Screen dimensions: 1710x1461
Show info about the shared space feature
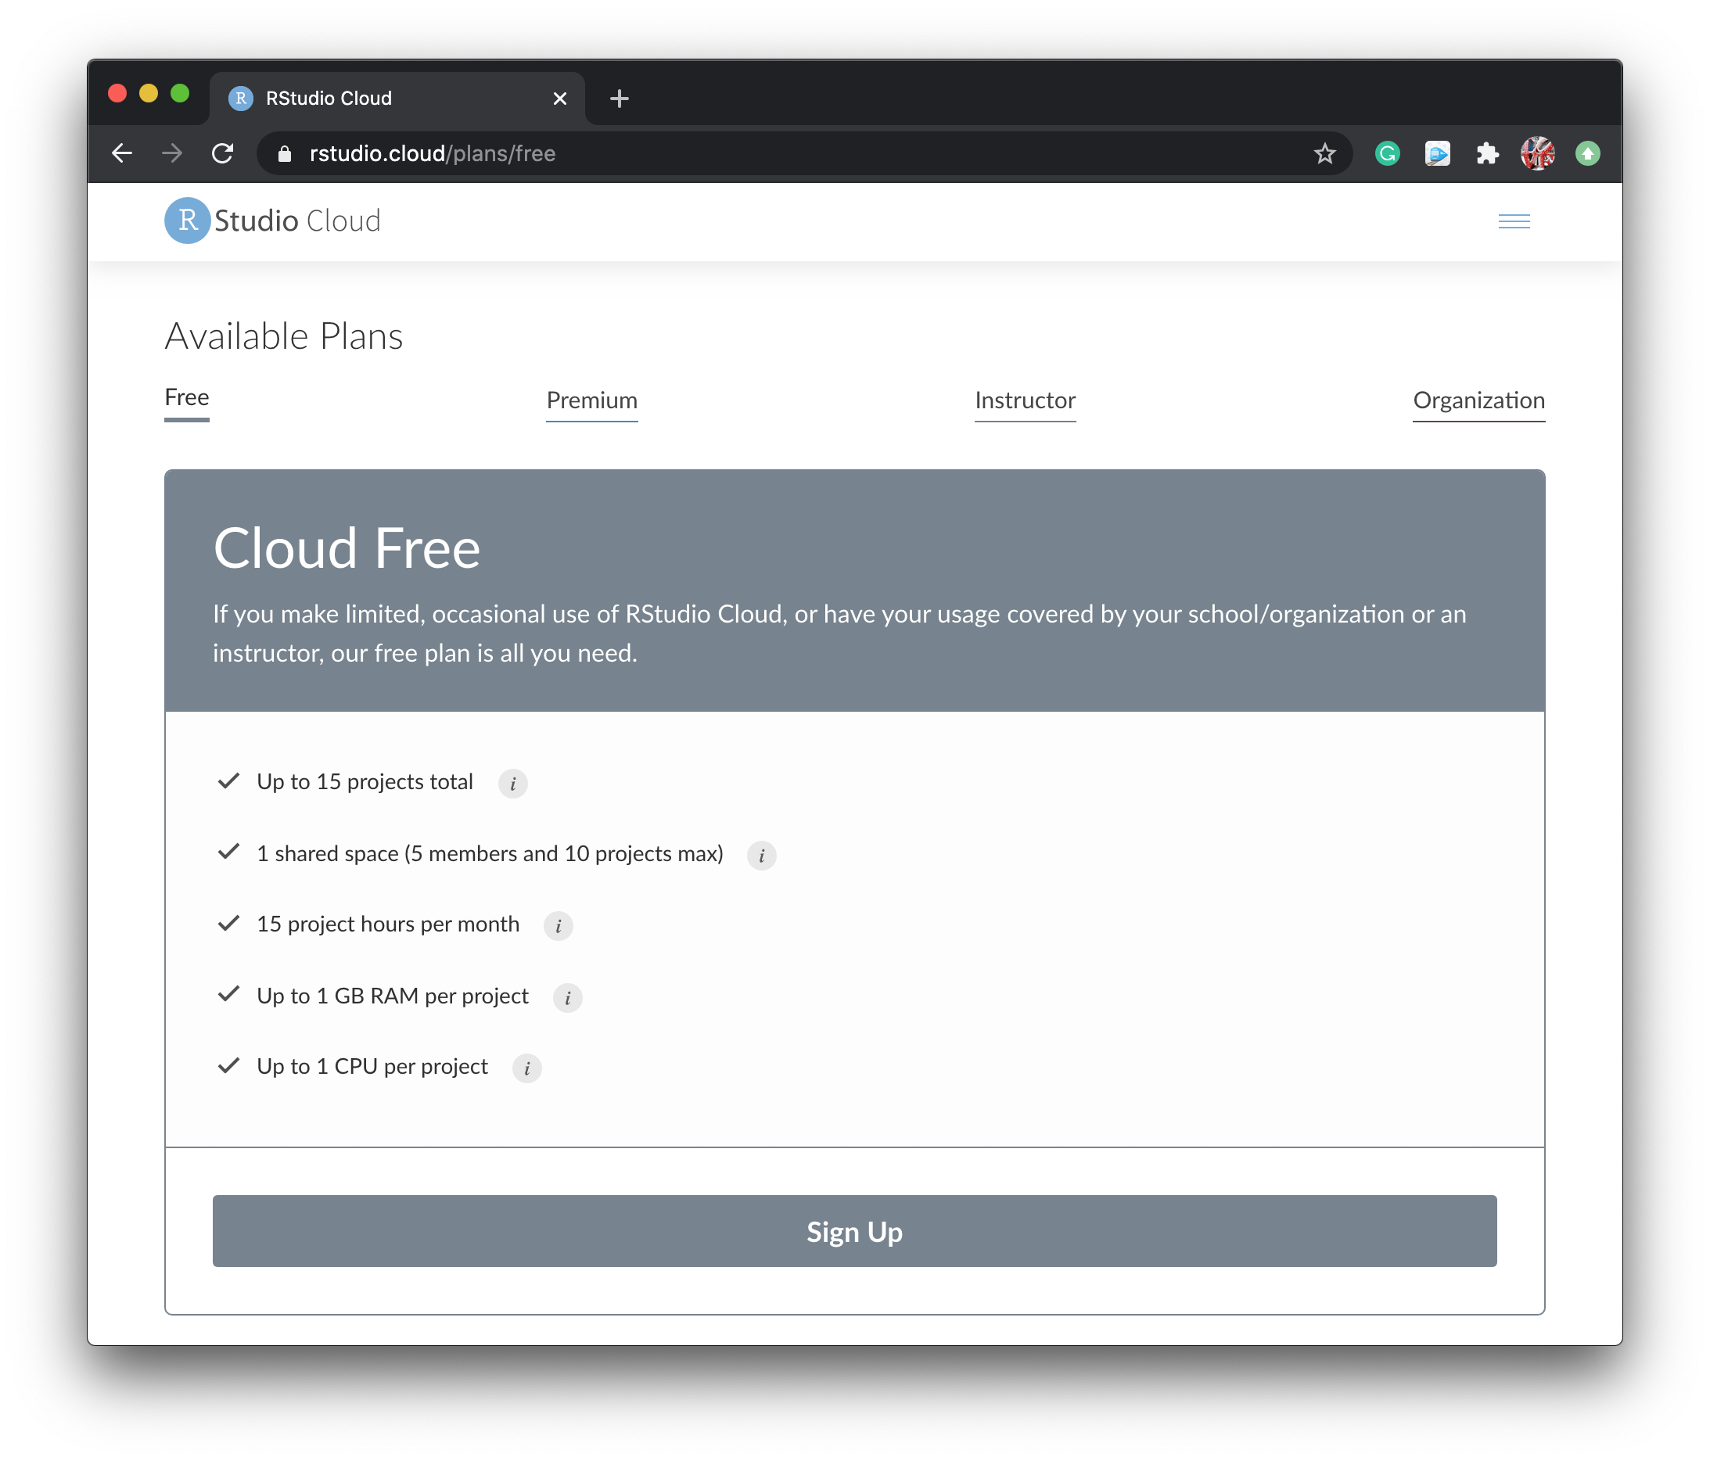[762, 856]
